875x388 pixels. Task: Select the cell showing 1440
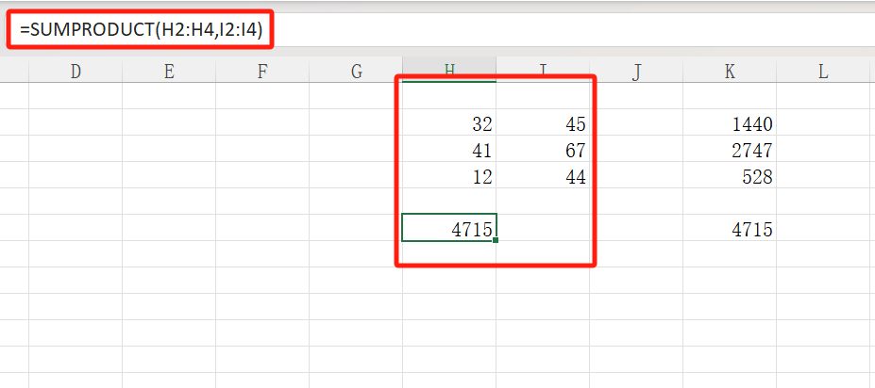pos(730,123)
